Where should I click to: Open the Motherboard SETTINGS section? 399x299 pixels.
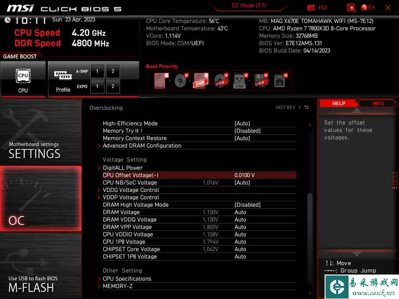point(40,151)
